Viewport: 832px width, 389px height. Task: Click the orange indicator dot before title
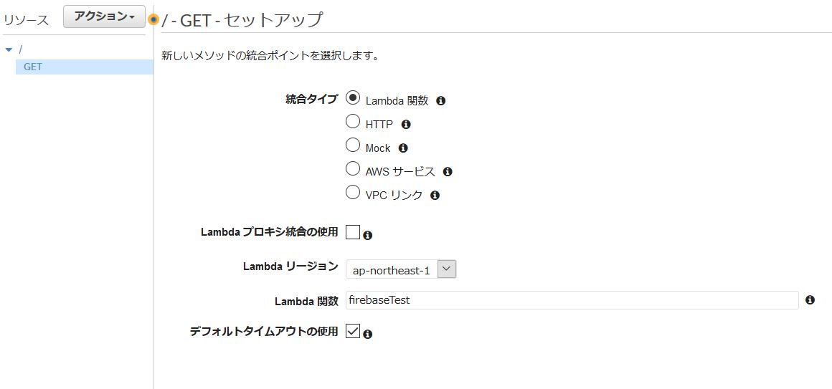[x=153, y=19]
